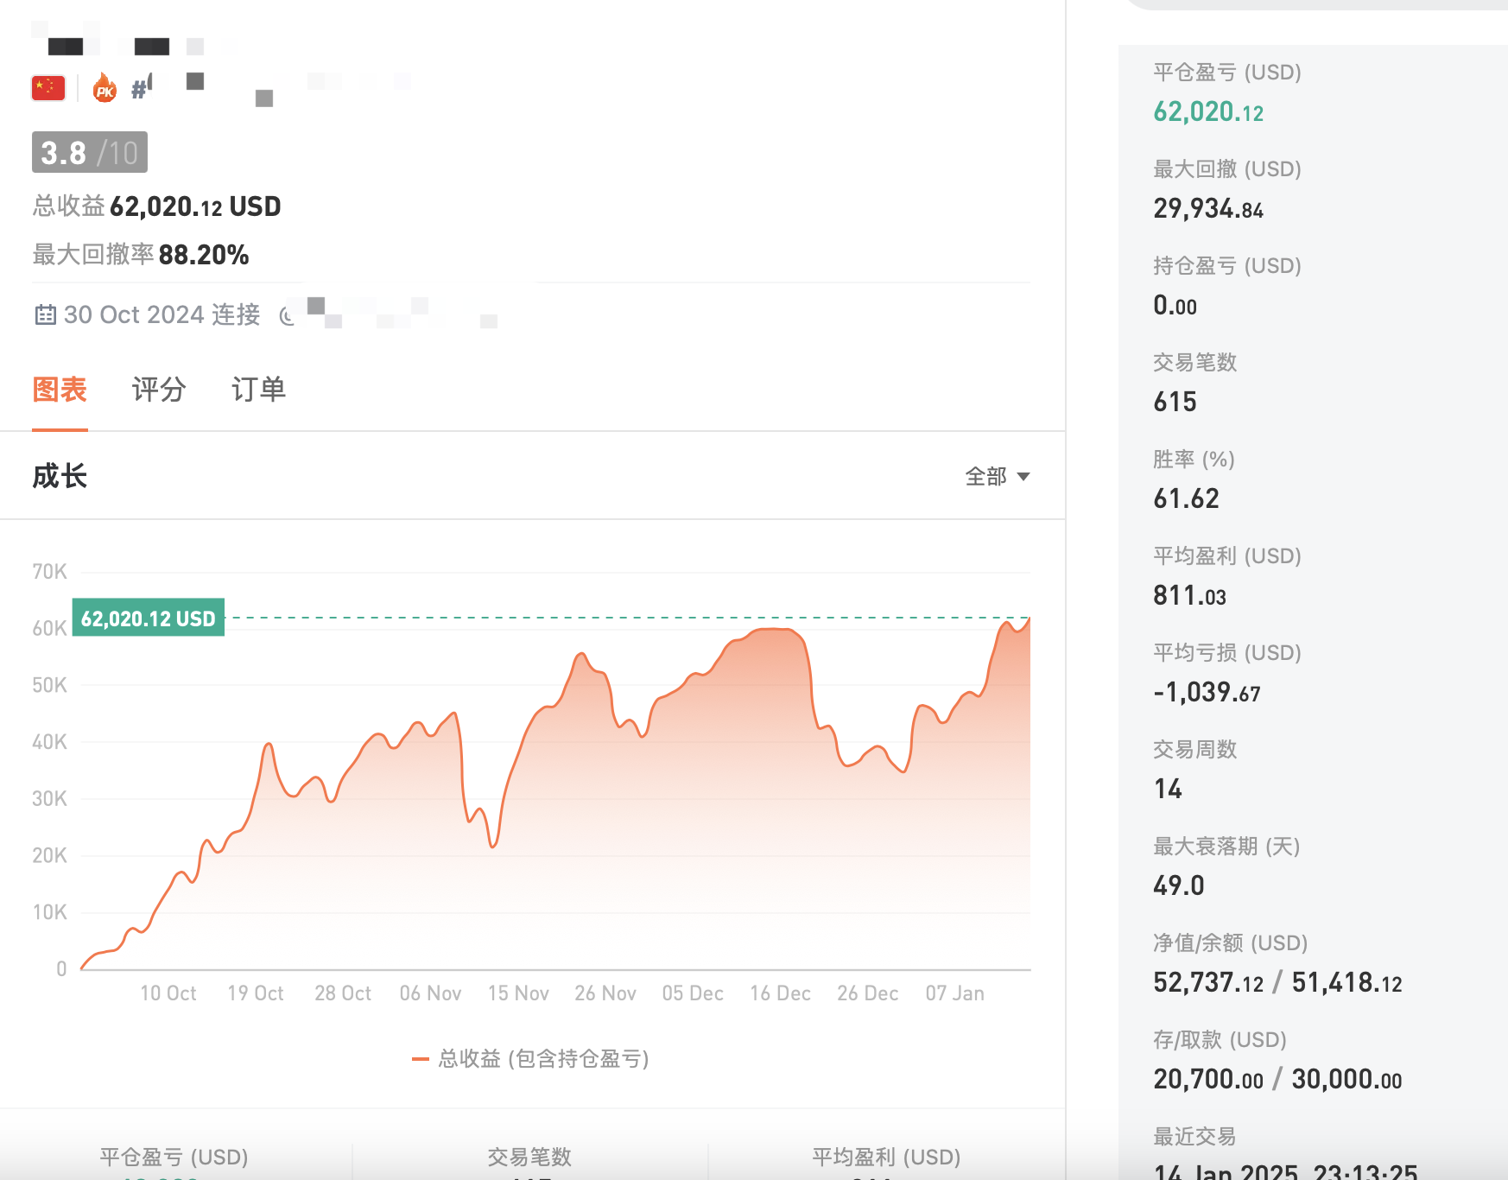
Task: Click the bottom 交易笔数 column header
Action: point(529,1157)
